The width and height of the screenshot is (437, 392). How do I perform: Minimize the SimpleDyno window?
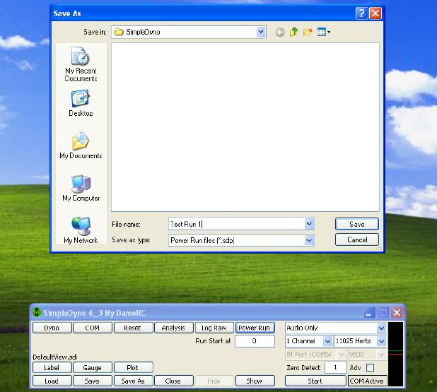368,313
